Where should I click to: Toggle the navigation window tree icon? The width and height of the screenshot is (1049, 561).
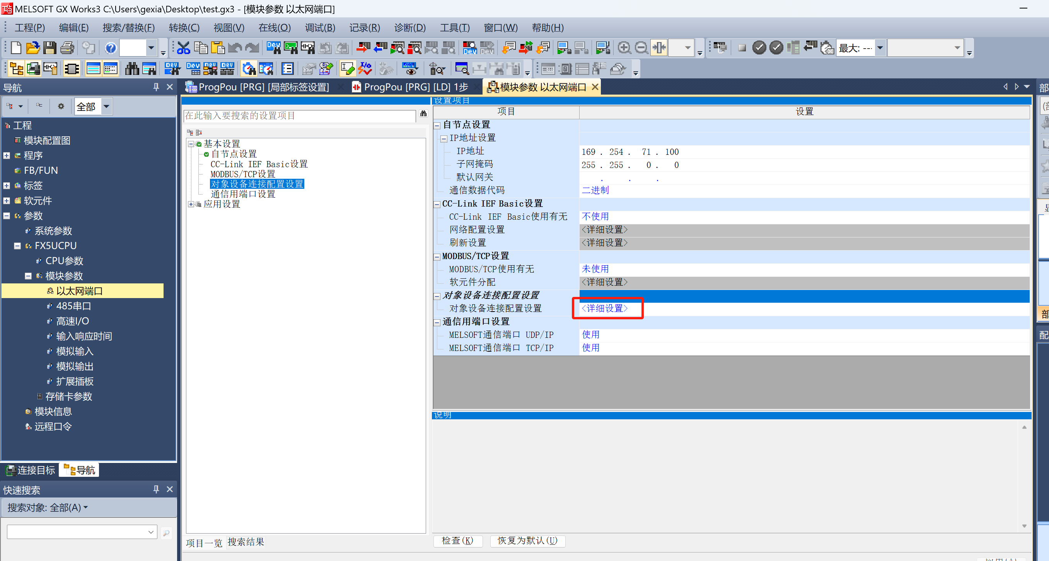[16, 69]
